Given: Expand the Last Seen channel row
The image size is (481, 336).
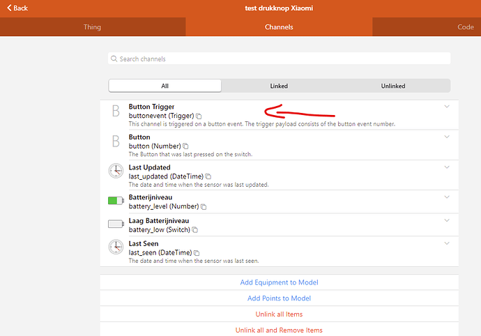Looking at the screenshot, I should pyautogui.click(x=447, y=243).
